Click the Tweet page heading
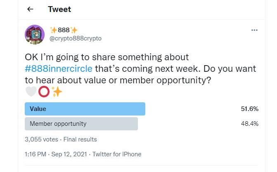Image resolution: width=277 pixels, height=172 pixels. click(x=59, y=9)
